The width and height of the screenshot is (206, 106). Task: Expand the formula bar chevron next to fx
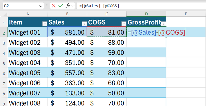[73, 6]
